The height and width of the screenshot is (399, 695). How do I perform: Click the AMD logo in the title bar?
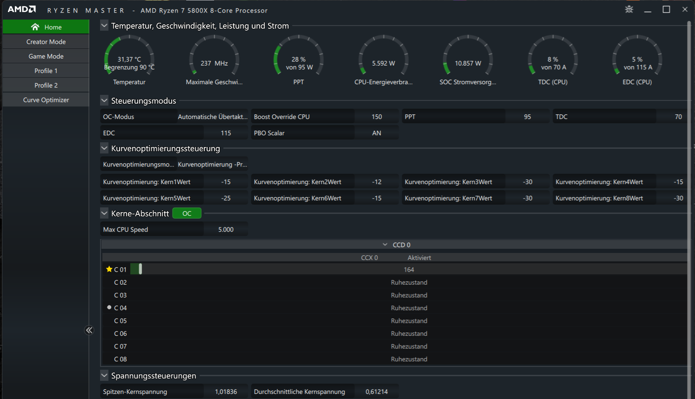(x=22, y=9)
